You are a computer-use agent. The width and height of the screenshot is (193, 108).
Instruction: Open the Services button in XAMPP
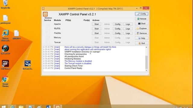click(x=141, y=33)
